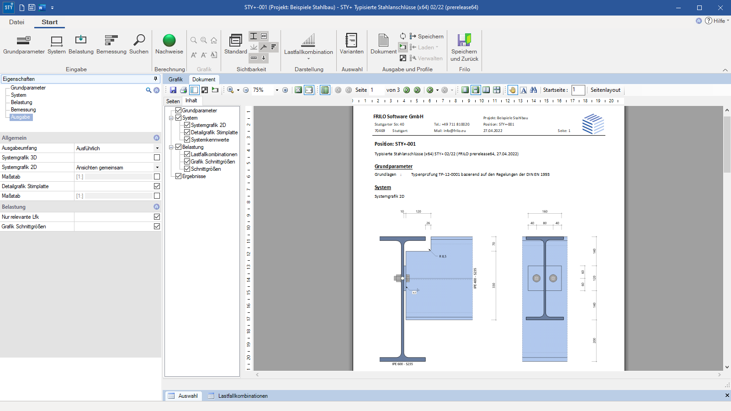Close the bottom tab panel with X
The height and width of the screenshot is (411, 731).
[727, 395]
